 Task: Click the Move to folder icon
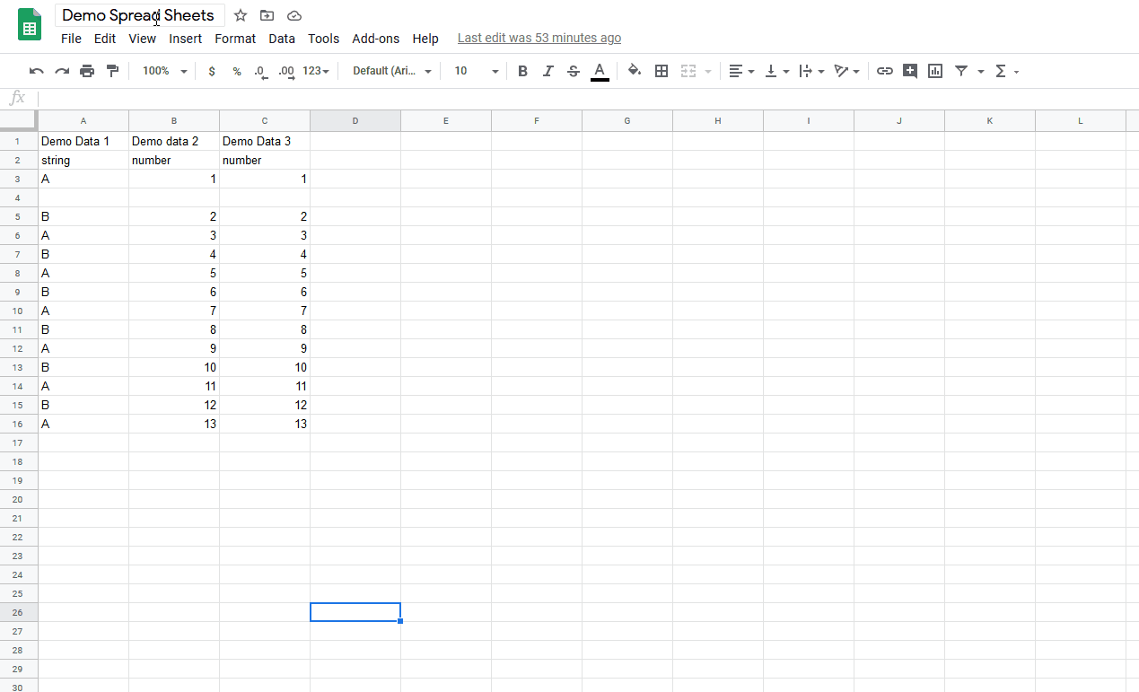pos(267,15)
